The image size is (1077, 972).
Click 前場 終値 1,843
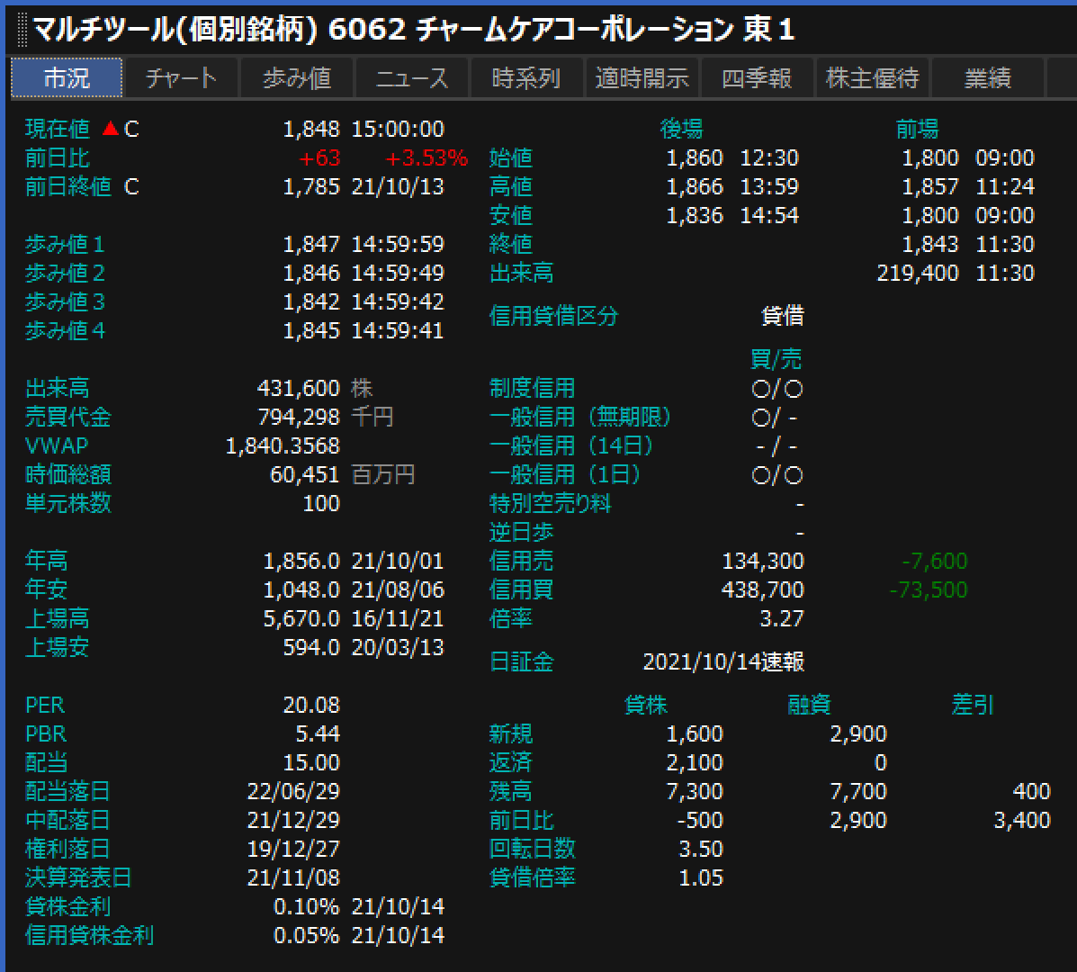point(930,245)
